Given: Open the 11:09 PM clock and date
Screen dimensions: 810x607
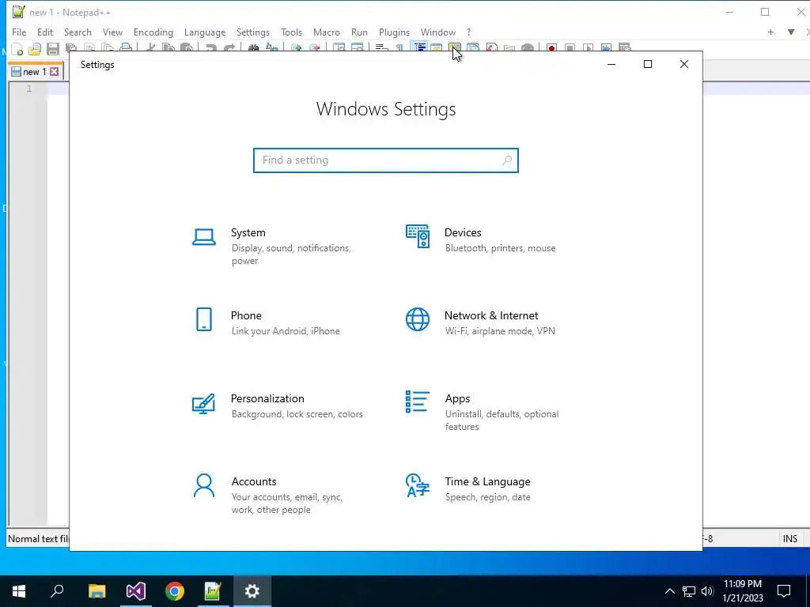Looking at the screenshot, I should pyautogui.click(x=742, y=591).
